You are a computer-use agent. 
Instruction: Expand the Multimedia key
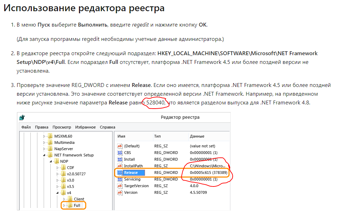point(44,142)
